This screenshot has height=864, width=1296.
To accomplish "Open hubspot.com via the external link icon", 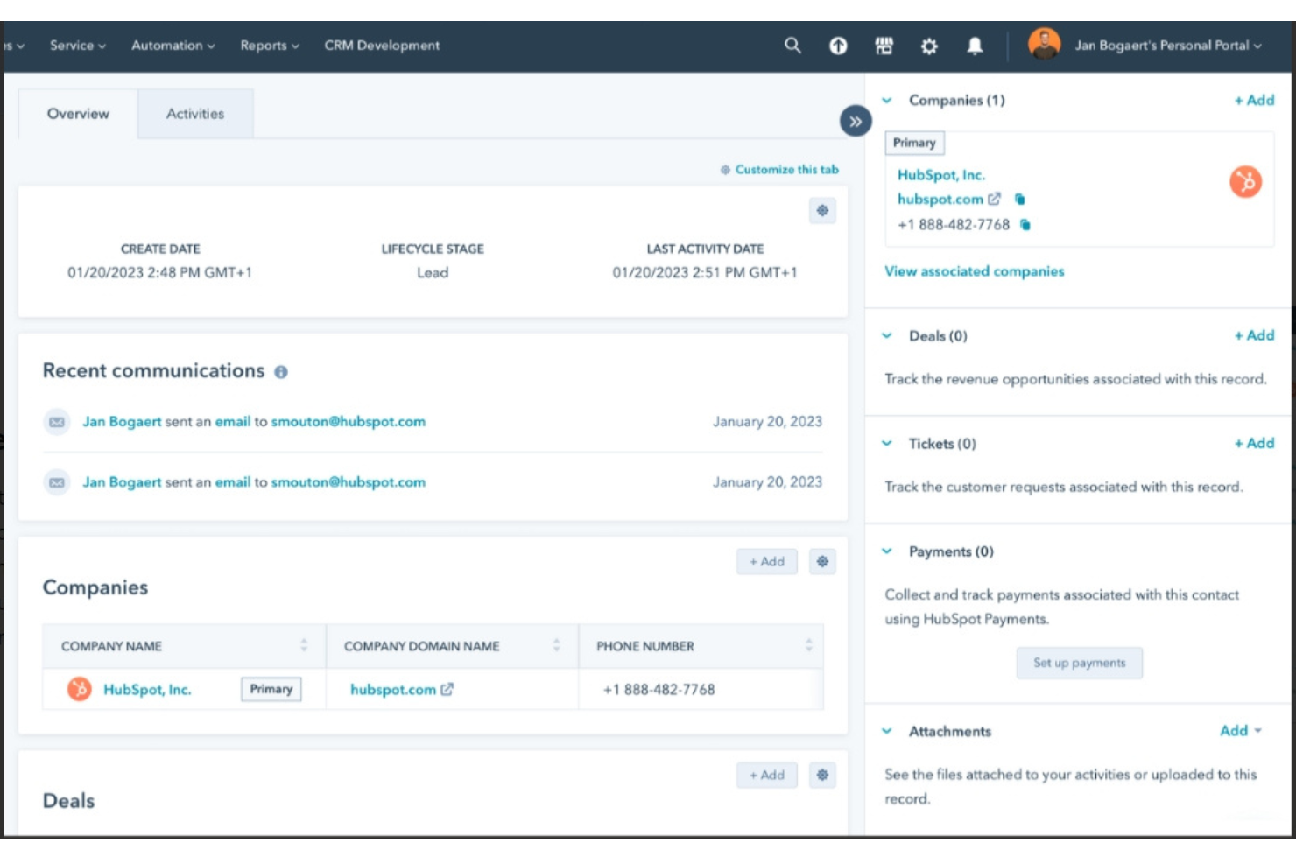I will tap(994, 199).
